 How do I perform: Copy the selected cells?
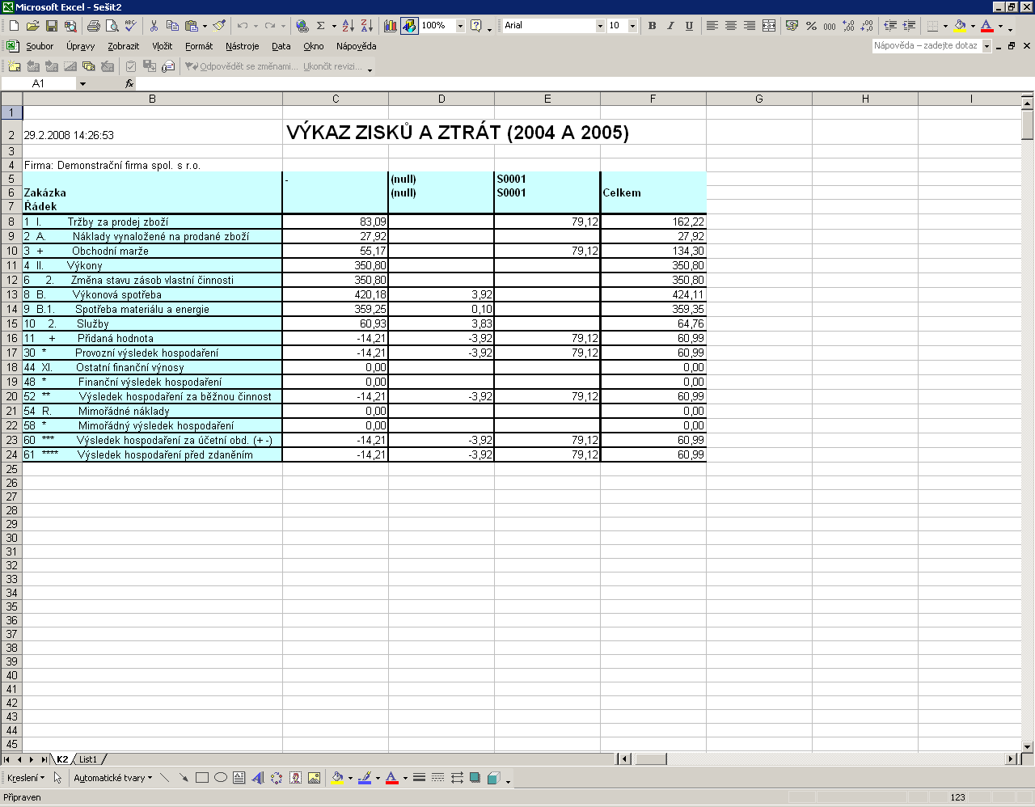[172, 26]
